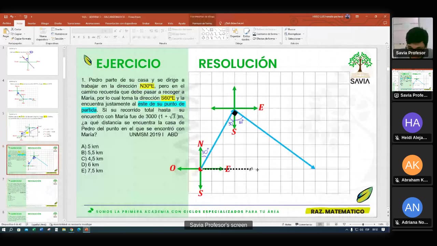Click the Save icon in the quick access toolbar

click(x=5, y=16)
